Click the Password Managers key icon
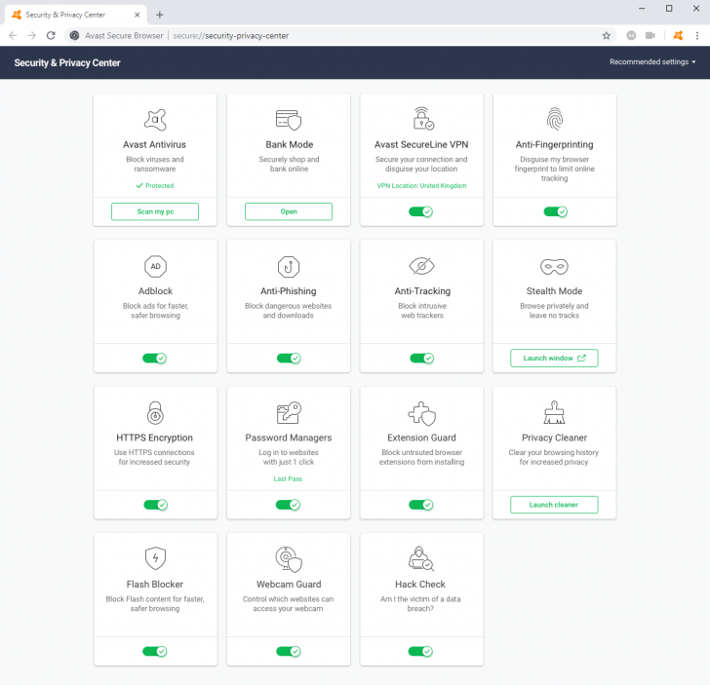This screenshot has width=710, height=685. point(289,412)
